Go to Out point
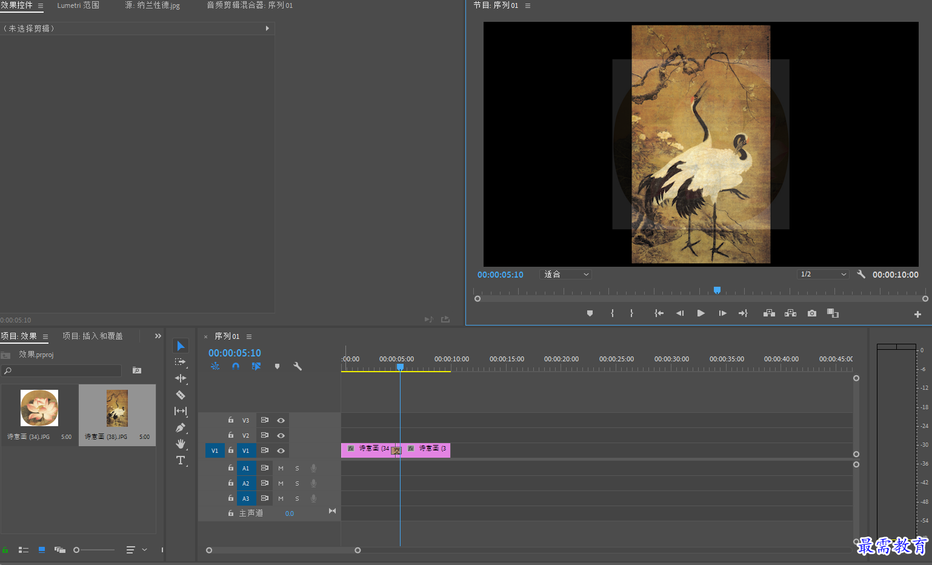The height and width of the screenshot is (565, 932). pos(743,313)
